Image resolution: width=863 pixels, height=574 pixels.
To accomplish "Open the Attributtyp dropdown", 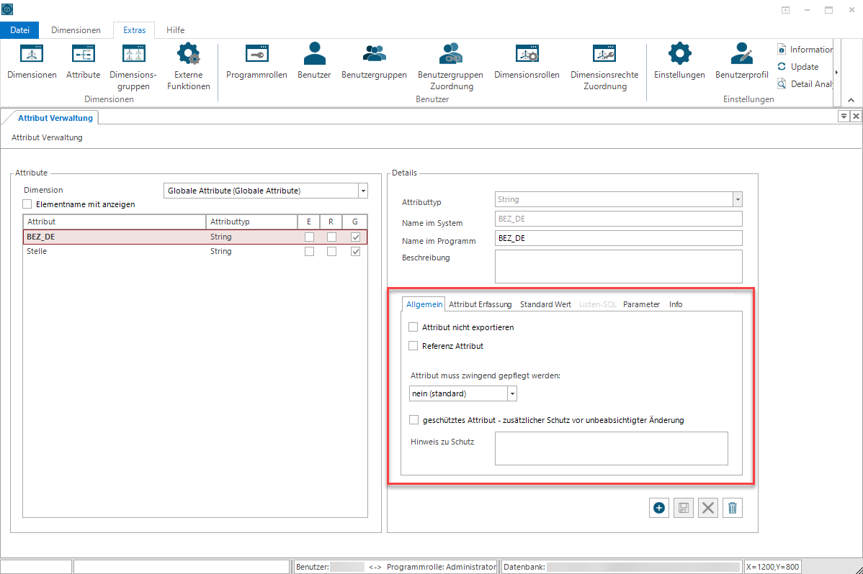I will pos(738,199).
